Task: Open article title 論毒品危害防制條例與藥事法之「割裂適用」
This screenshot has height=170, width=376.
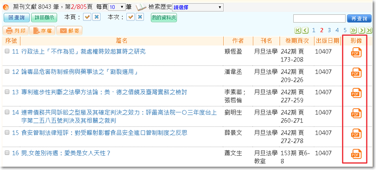Action: point(79,72)
